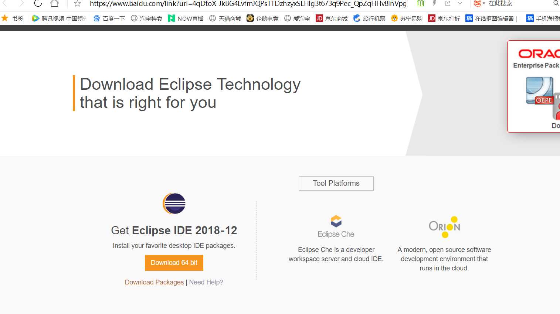
Task: Open the 百度一下 bookmark
Action: [x=109, y=18]
